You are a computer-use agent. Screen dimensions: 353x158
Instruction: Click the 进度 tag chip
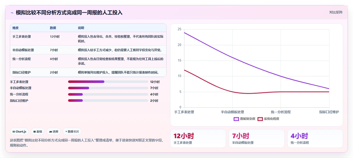pyautogui.click(x=54, y=132)
